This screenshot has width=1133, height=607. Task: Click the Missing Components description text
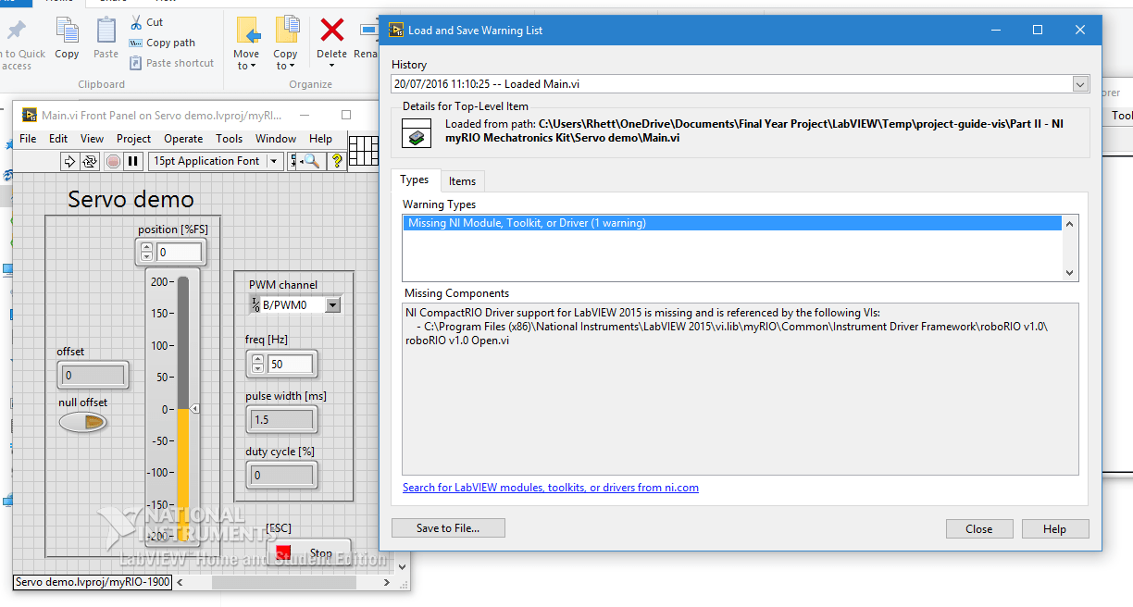[x=727, y=327]
